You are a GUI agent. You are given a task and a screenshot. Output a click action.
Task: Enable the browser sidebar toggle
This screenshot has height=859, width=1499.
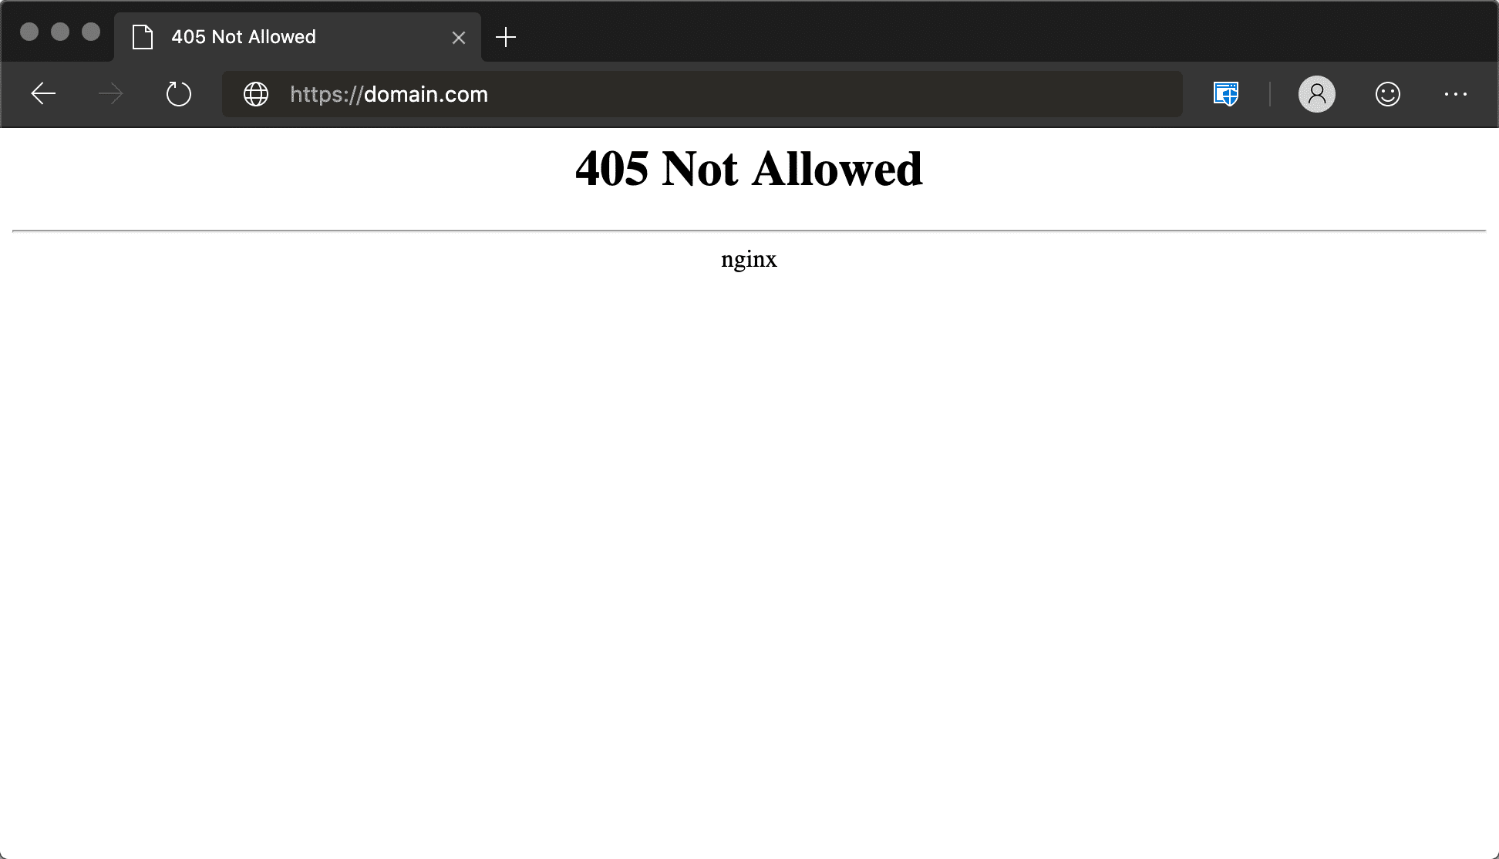coord(1228,94)
